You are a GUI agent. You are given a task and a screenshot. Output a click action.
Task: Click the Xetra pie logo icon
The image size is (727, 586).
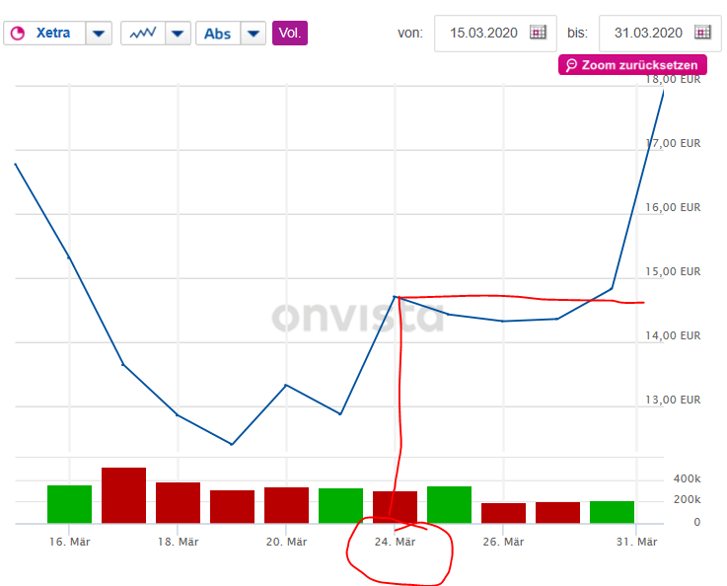[18, 34]
